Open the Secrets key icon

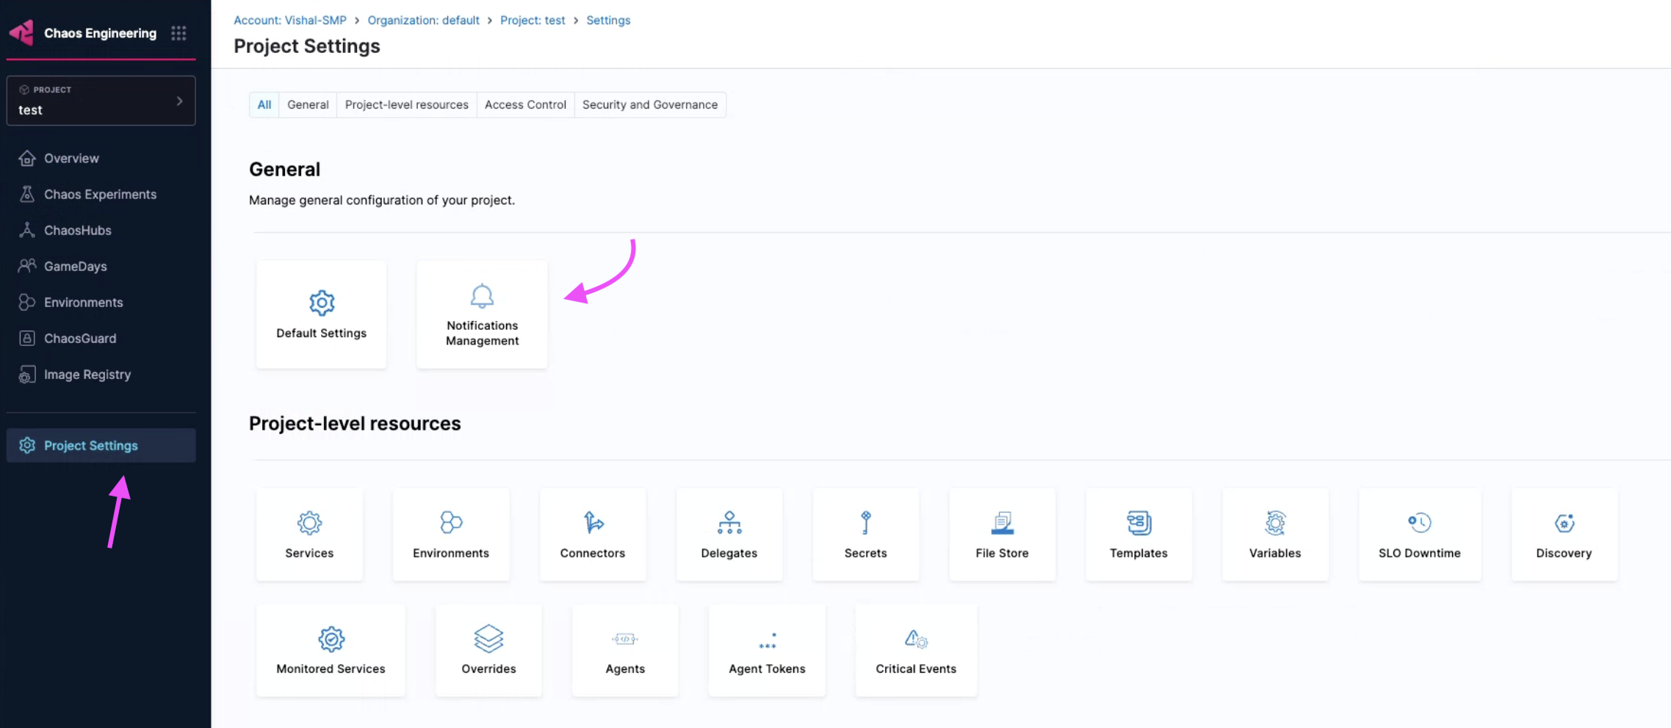865,523
